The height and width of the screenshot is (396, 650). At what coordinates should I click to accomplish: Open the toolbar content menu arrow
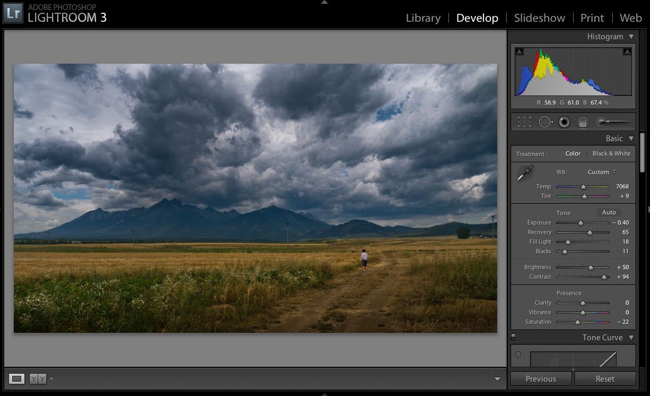pos(497,379)
